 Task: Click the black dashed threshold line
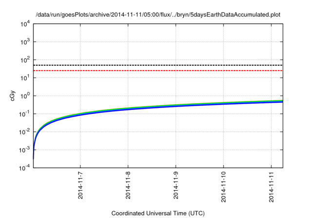click(x=158, y=65)
